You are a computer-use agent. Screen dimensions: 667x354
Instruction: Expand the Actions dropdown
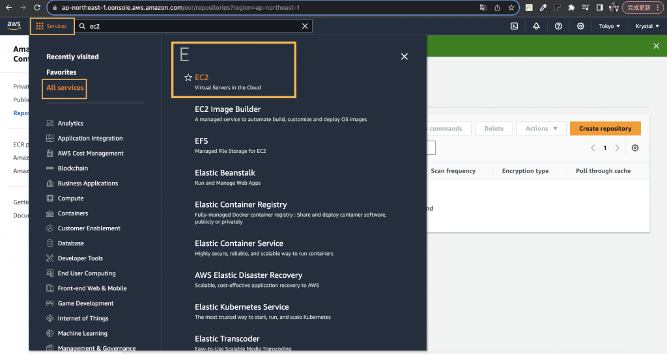(x=541, y=128)
